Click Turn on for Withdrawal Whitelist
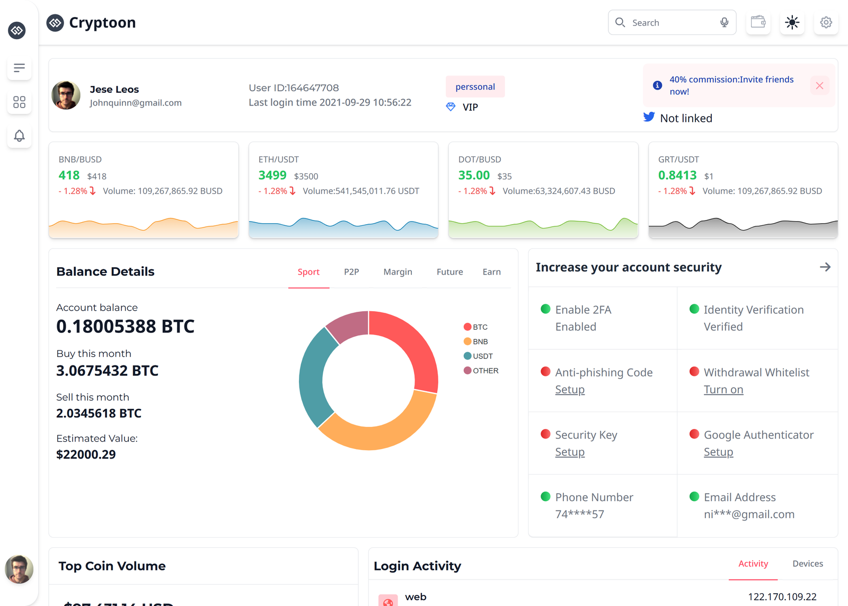The width and height of the screenshot is (848, 606). [723, 390]
